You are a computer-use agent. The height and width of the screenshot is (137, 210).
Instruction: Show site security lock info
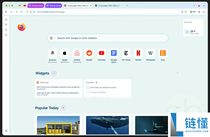tap(31, 12)
